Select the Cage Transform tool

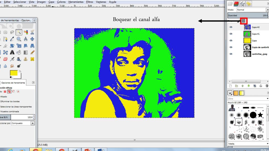tap(5, 52)
